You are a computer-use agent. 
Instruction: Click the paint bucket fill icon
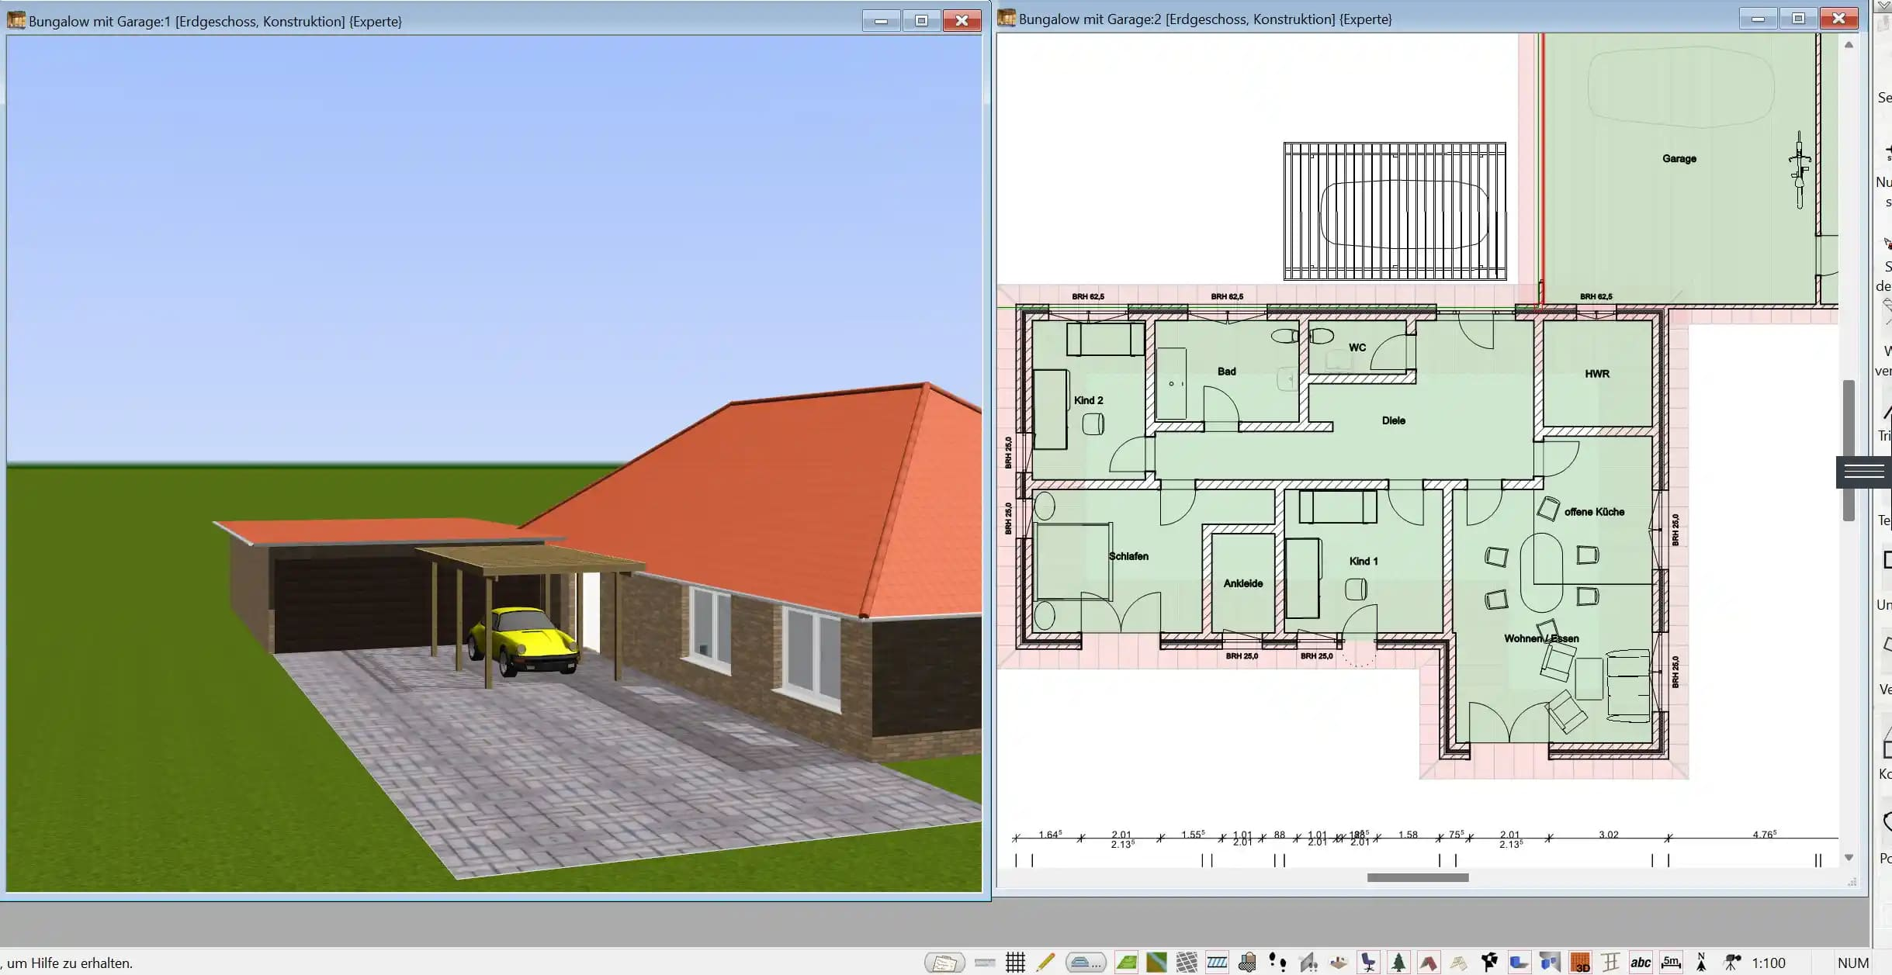[1247, 963]
